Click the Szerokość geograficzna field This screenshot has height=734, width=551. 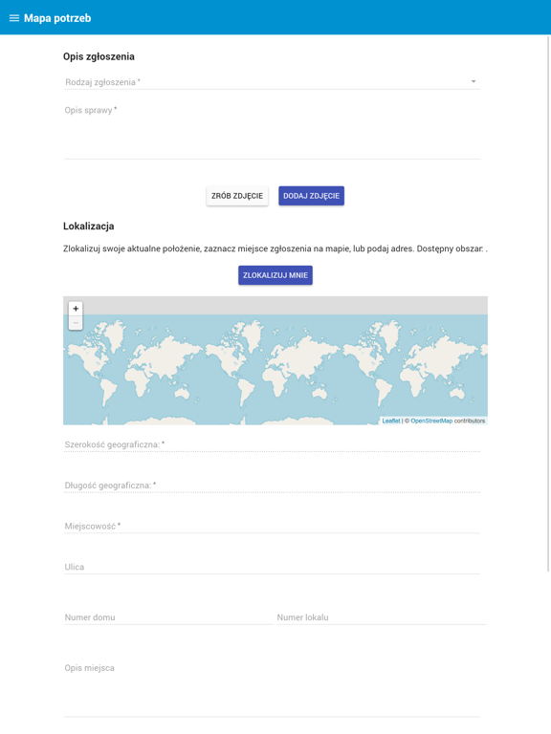click(x=272, y=444)
